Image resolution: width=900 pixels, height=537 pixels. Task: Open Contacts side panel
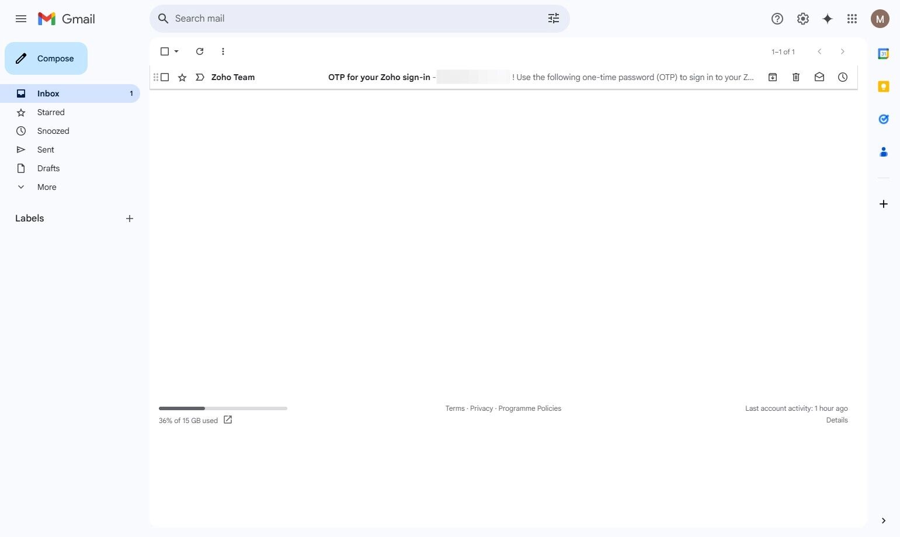[884, 152]
